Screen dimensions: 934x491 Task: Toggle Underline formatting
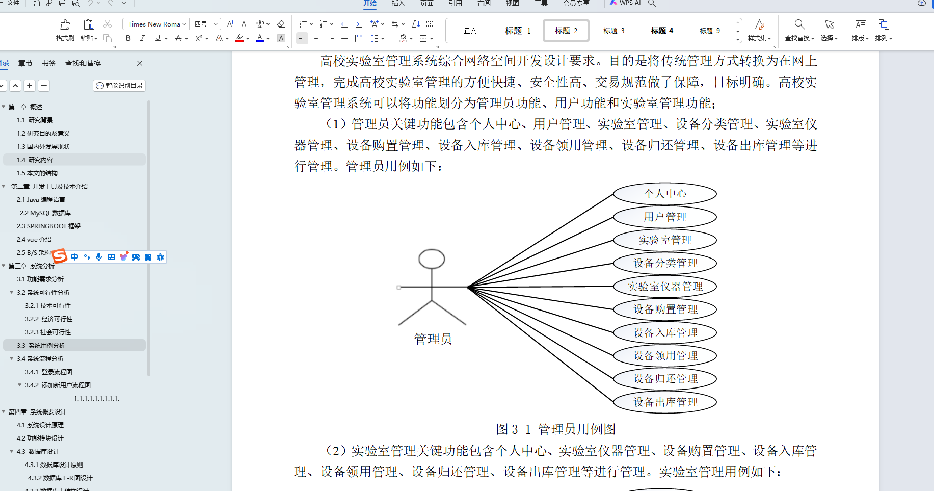click(x=158, y=38)
